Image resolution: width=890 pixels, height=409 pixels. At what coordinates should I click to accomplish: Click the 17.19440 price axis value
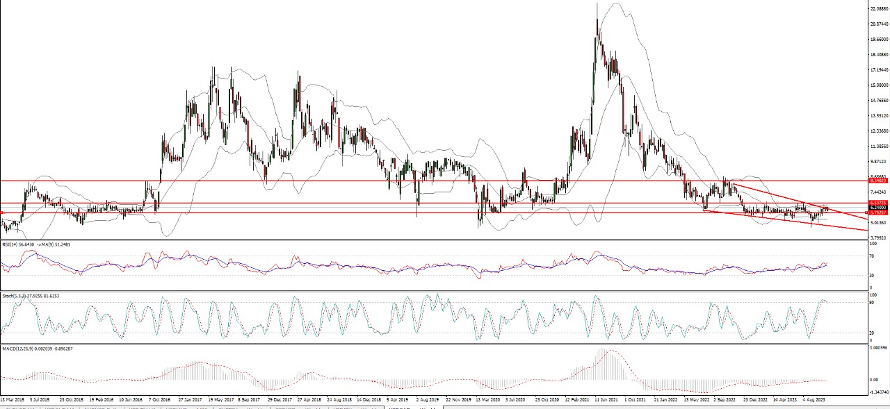click(879, 69)
